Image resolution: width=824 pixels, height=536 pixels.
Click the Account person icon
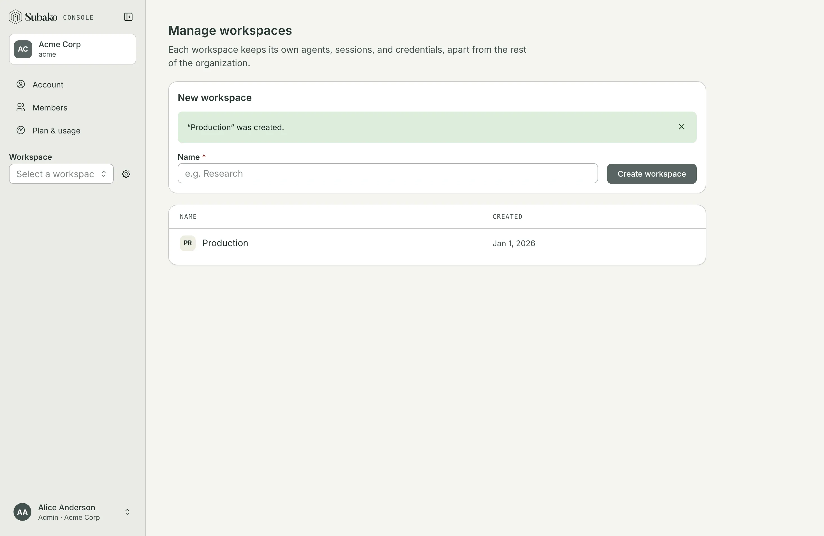21,84
